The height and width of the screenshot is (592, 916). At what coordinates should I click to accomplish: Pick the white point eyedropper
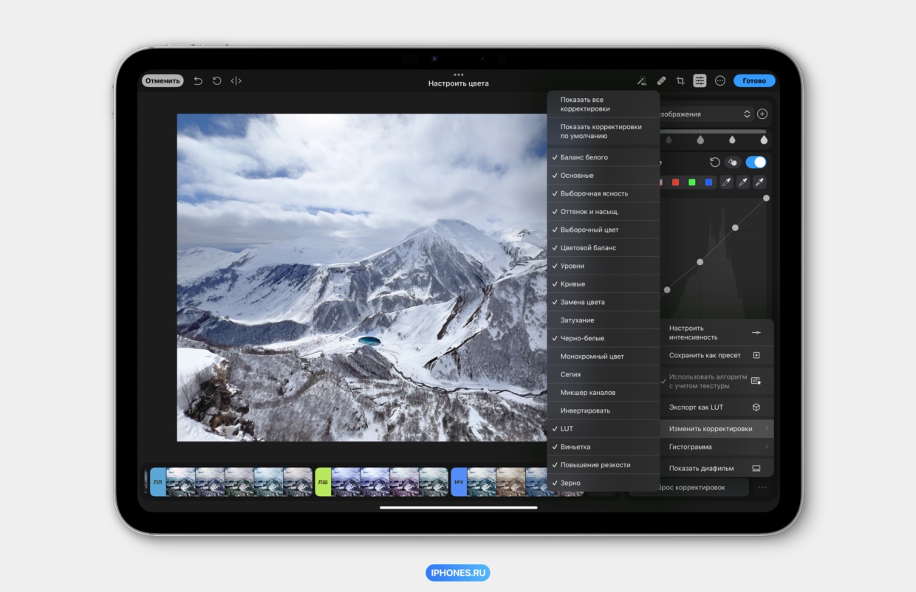[x=759, y=182]
